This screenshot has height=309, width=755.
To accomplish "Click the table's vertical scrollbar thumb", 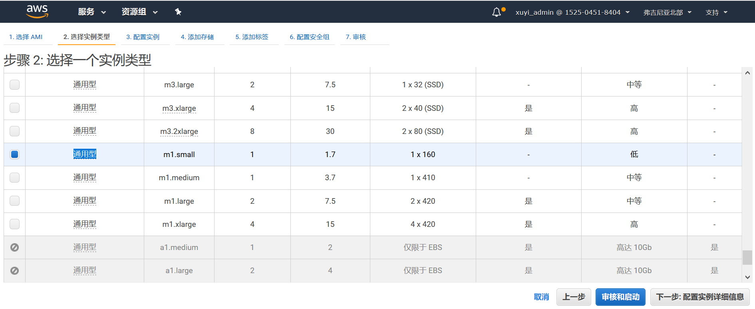I will click(747, 258).
